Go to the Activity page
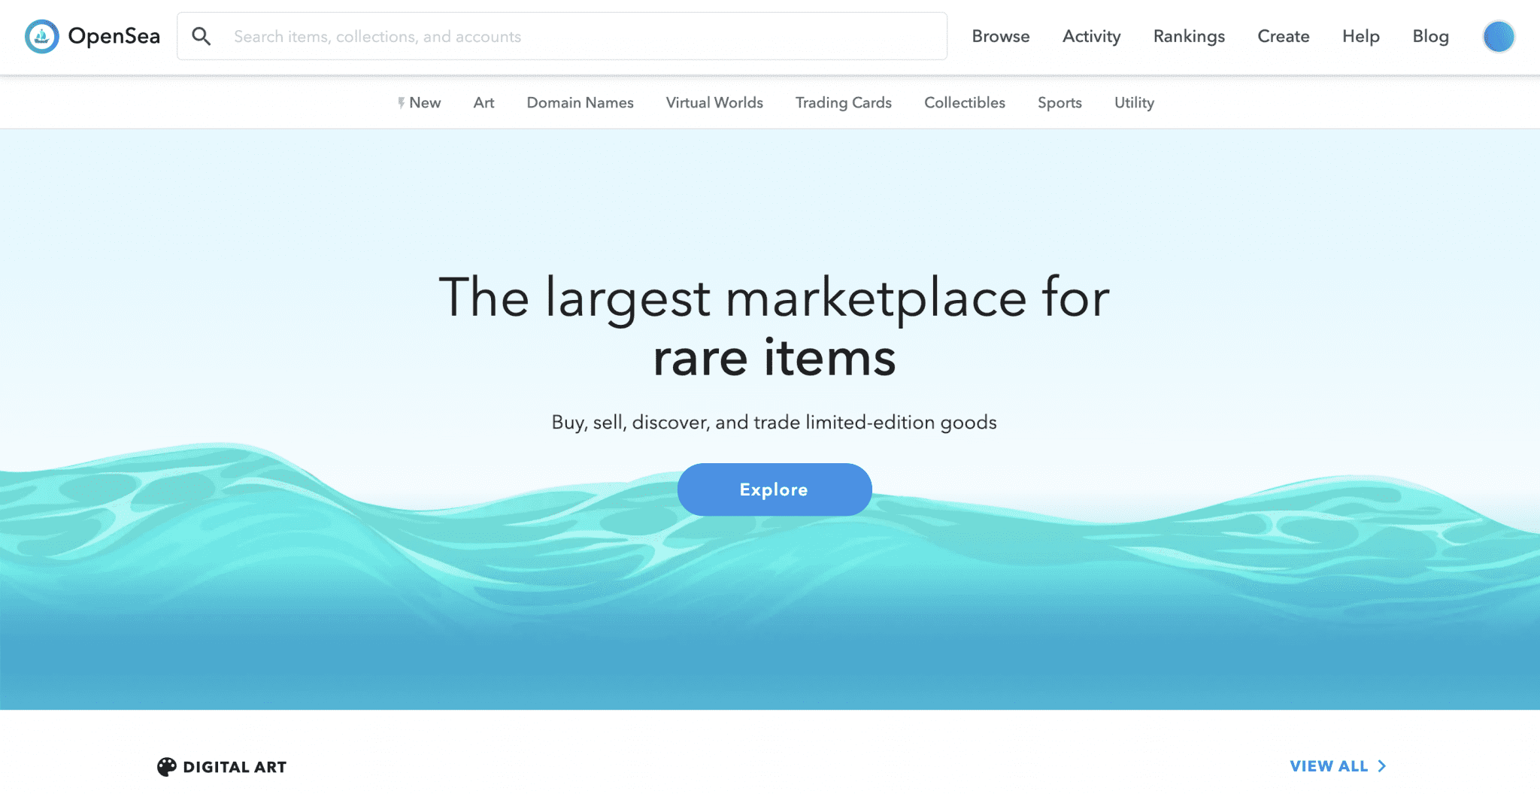Viewport: 1540px width, 794px height. click(x=1091, y=36)
